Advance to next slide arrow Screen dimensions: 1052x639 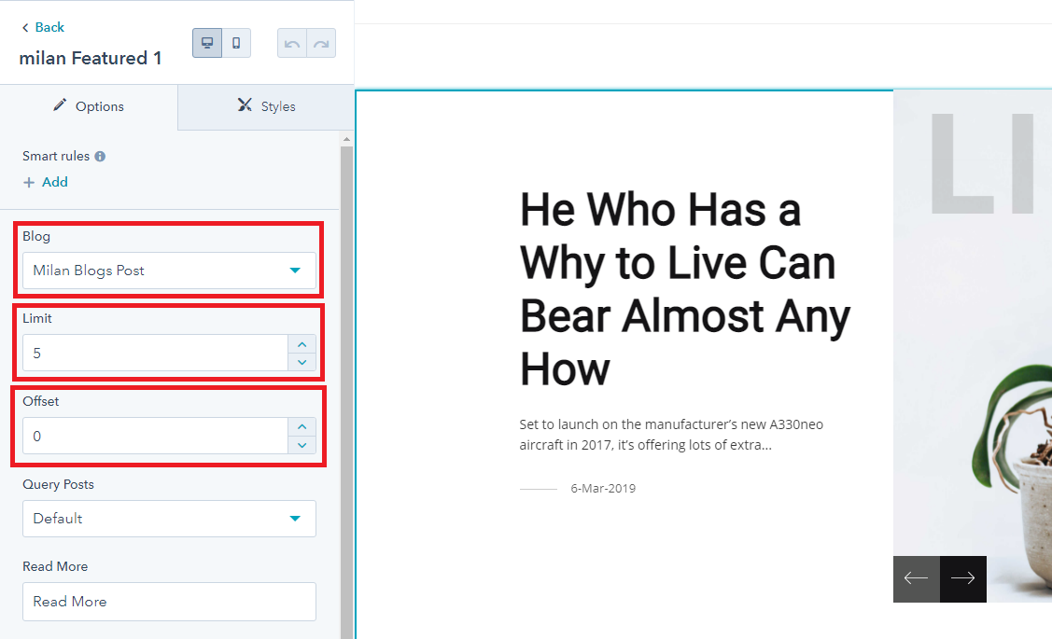click(x=962, y=578)
